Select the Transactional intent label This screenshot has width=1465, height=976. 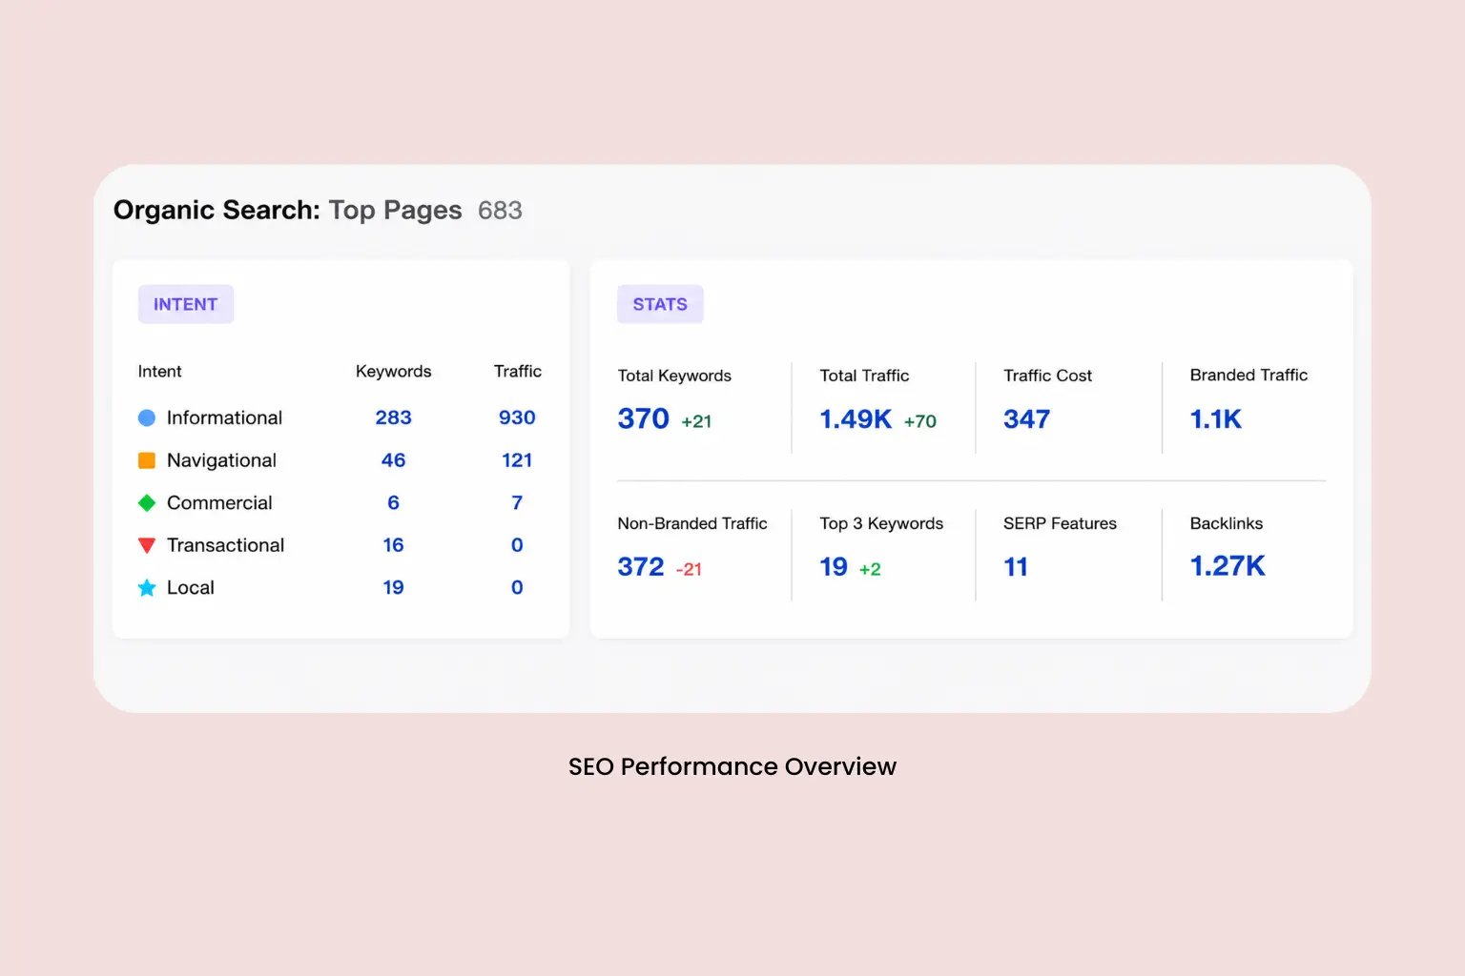pos(225,545)
